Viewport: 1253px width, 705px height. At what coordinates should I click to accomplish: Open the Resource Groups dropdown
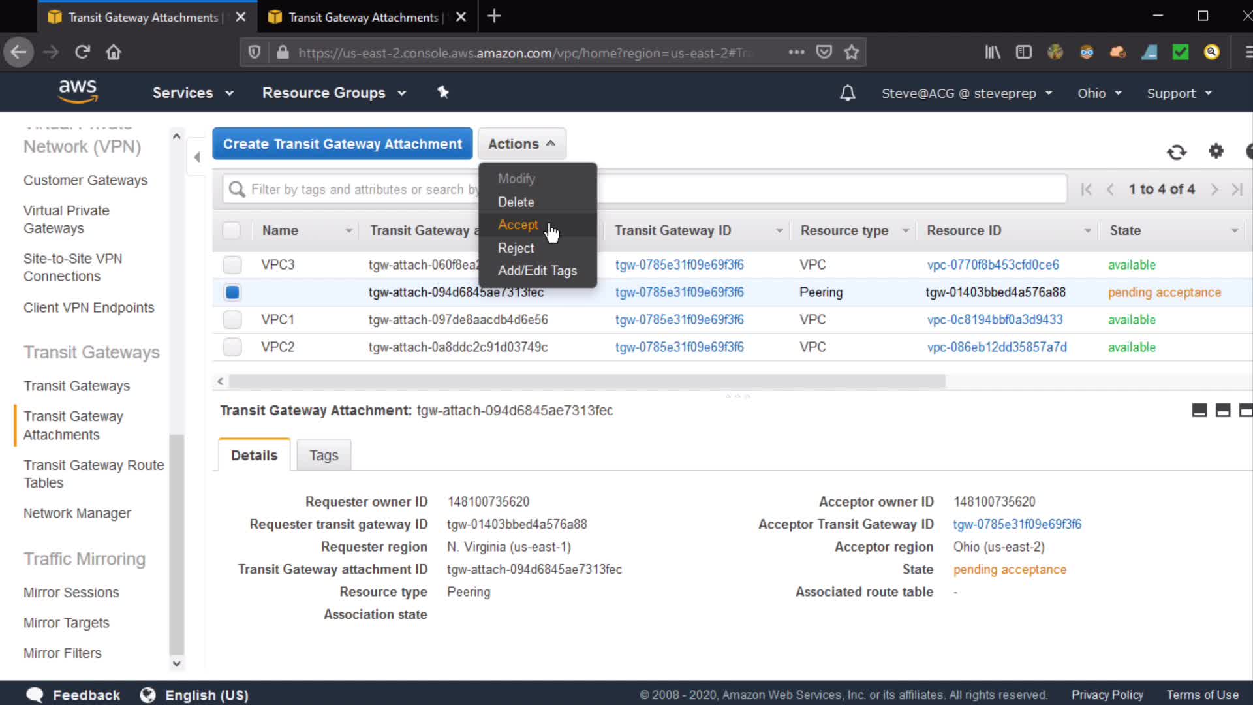pos(333,93)
